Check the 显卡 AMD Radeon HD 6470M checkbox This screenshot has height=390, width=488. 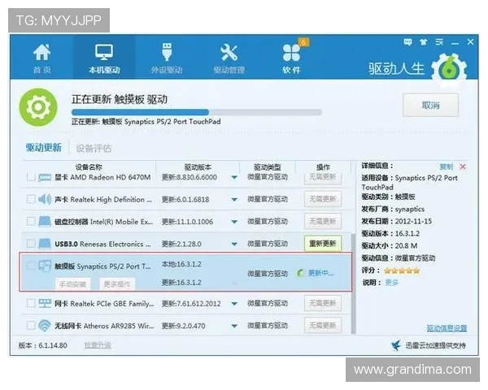tap(31, 177)
